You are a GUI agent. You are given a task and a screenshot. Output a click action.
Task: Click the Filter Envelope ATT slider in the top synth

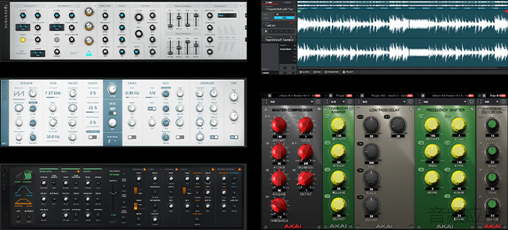170,20
